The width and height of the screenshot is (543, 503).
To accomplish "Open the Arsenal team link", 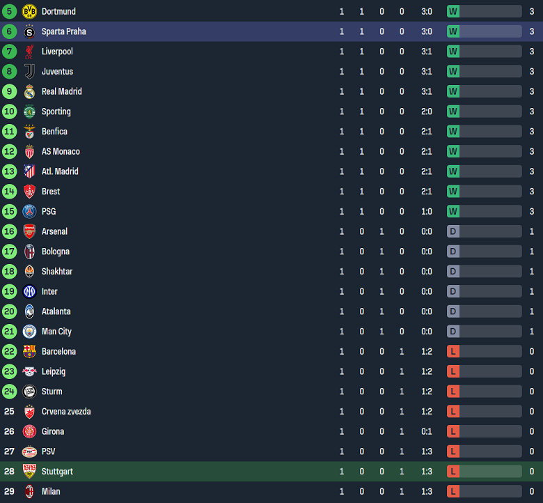I will (54, 231).
